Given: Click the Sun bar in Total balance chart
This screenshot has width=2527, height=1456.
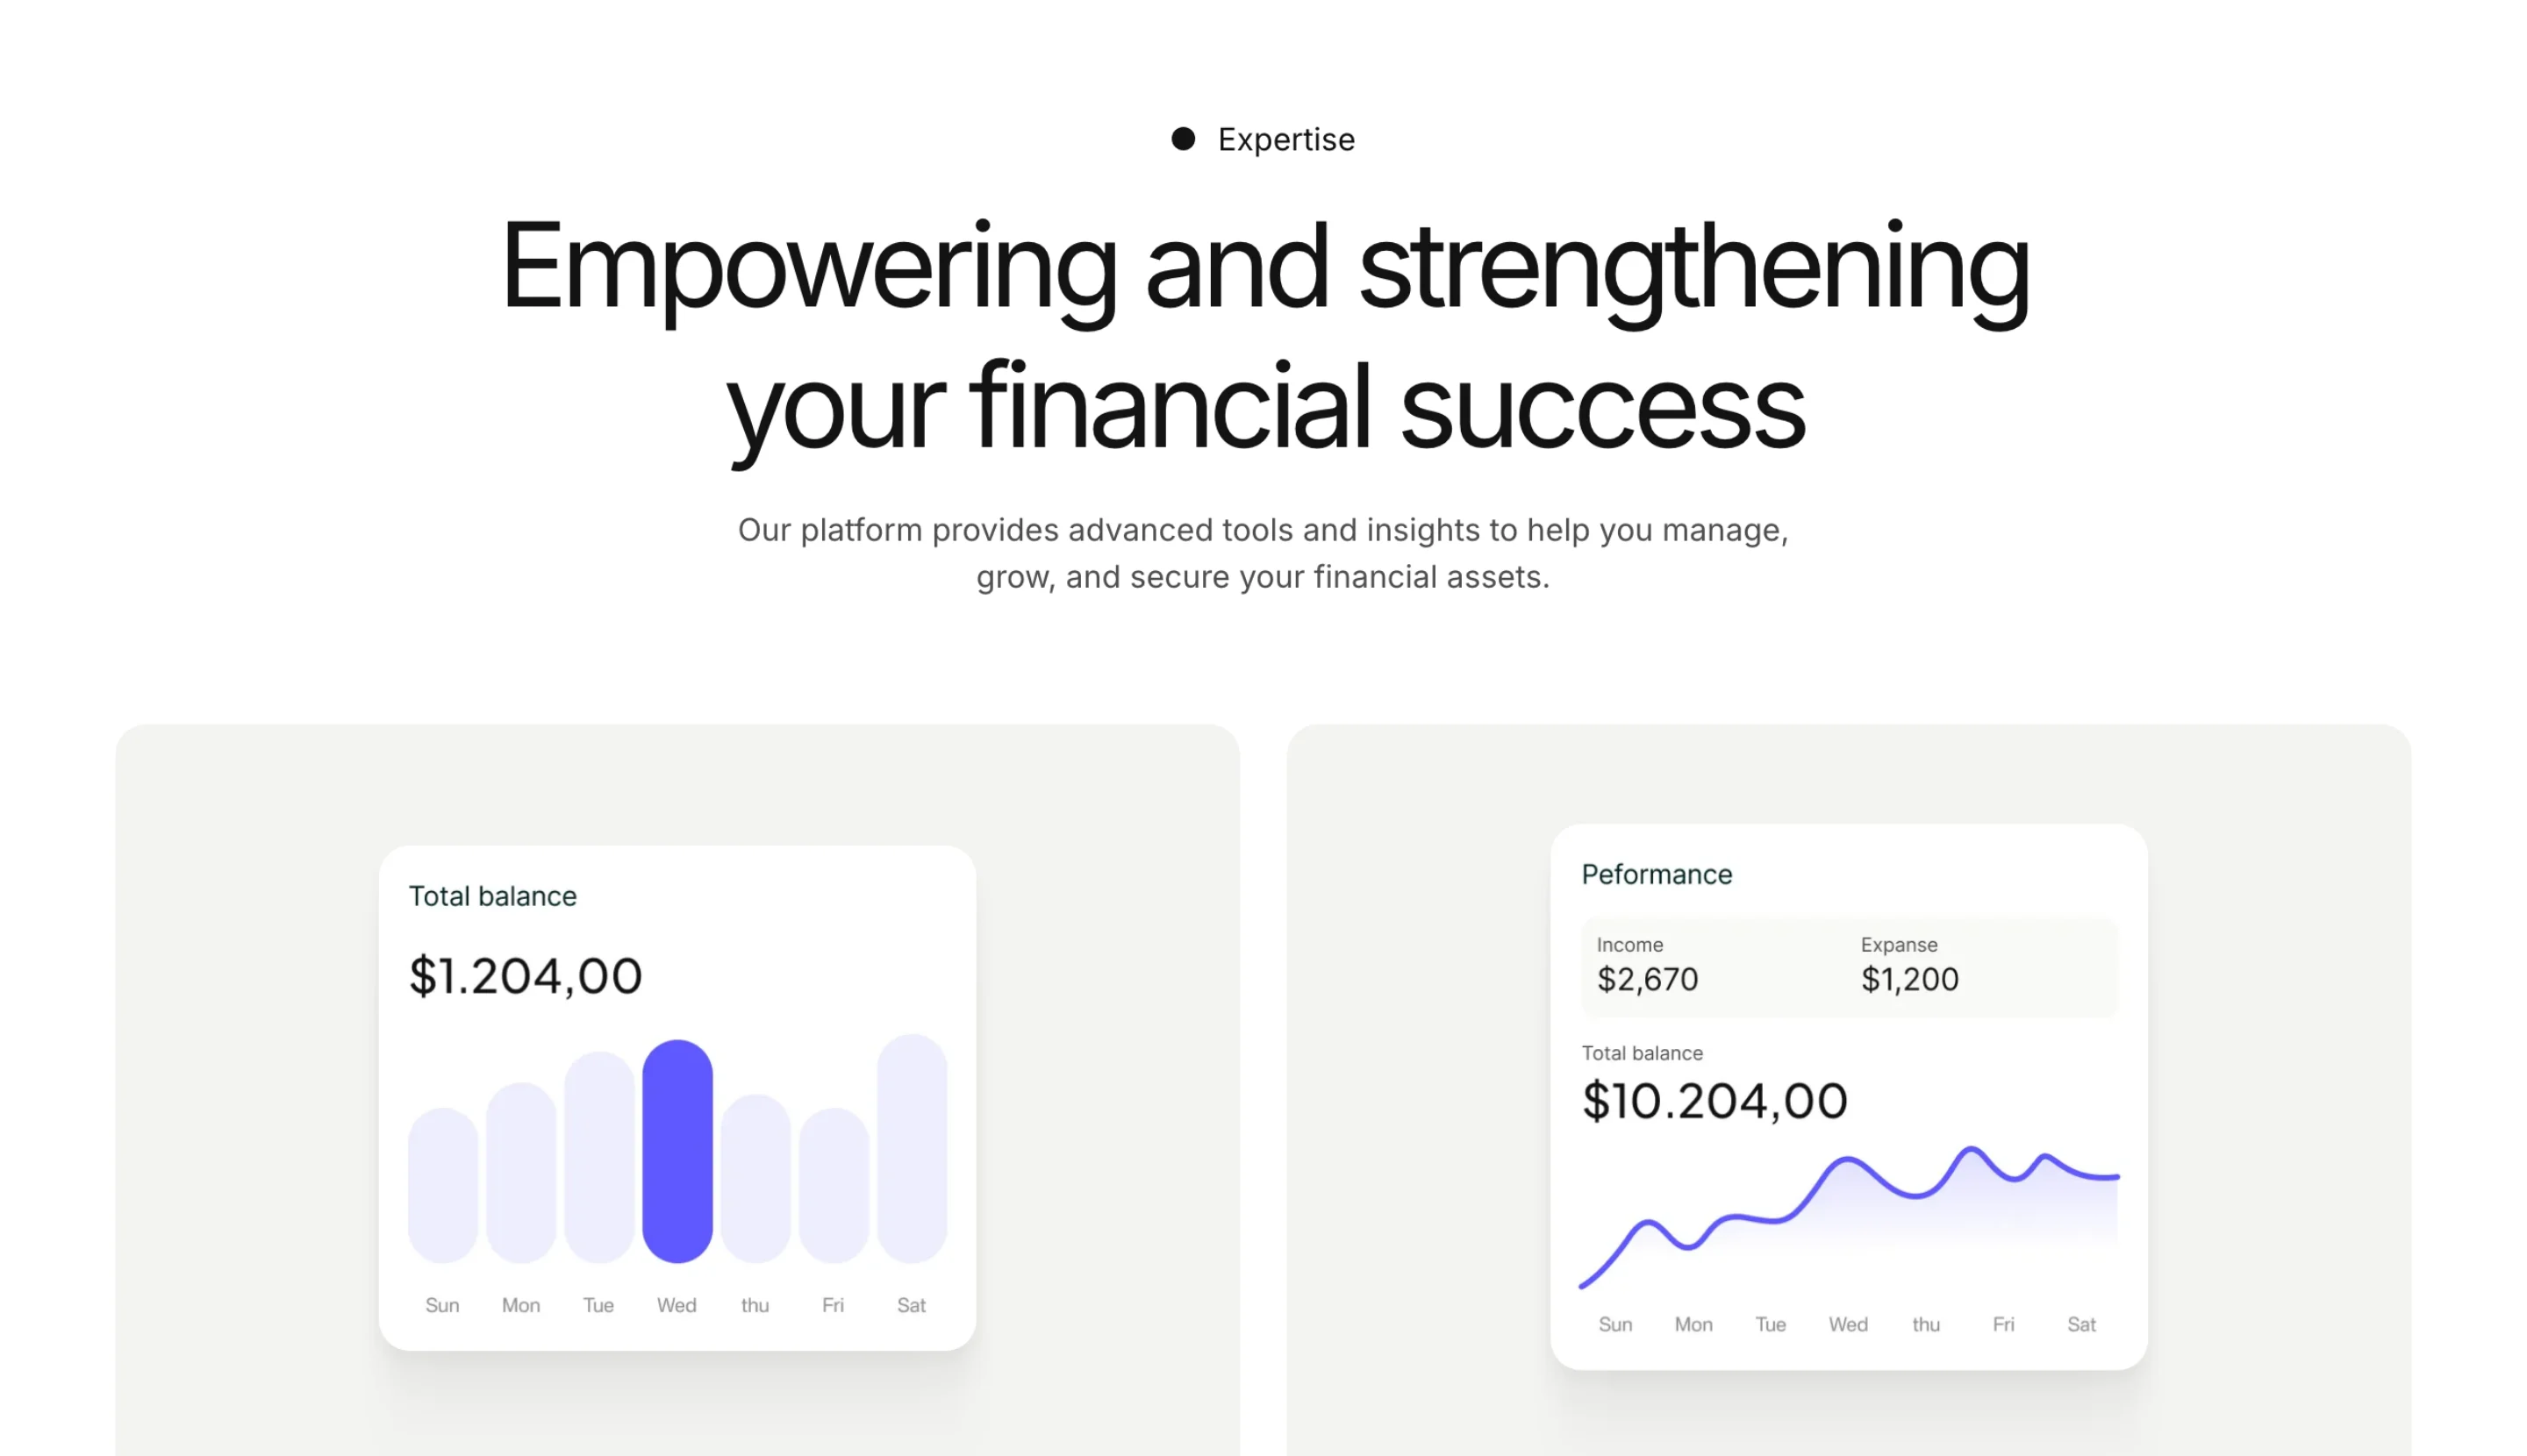Looking at the screenshot, I should point(443,1185).
